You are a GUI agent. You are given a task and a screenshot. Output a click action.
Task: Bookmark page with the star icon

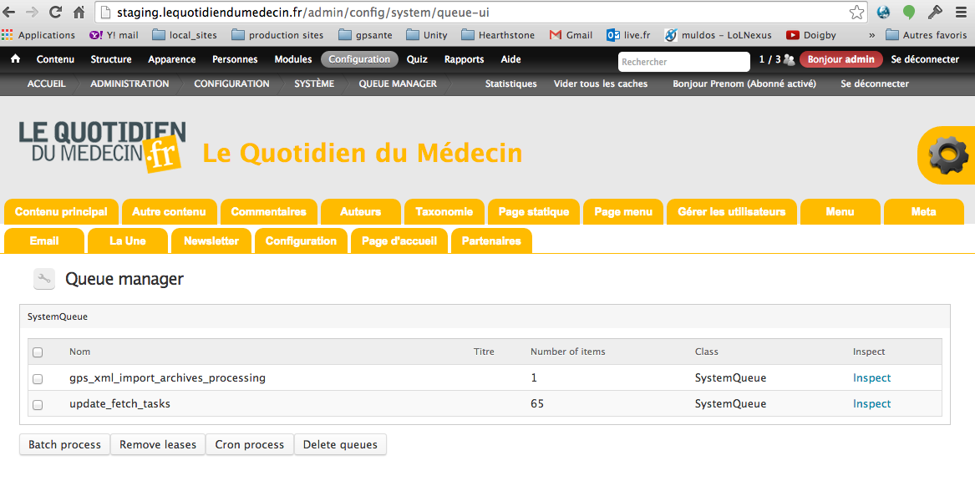point(856,13)
